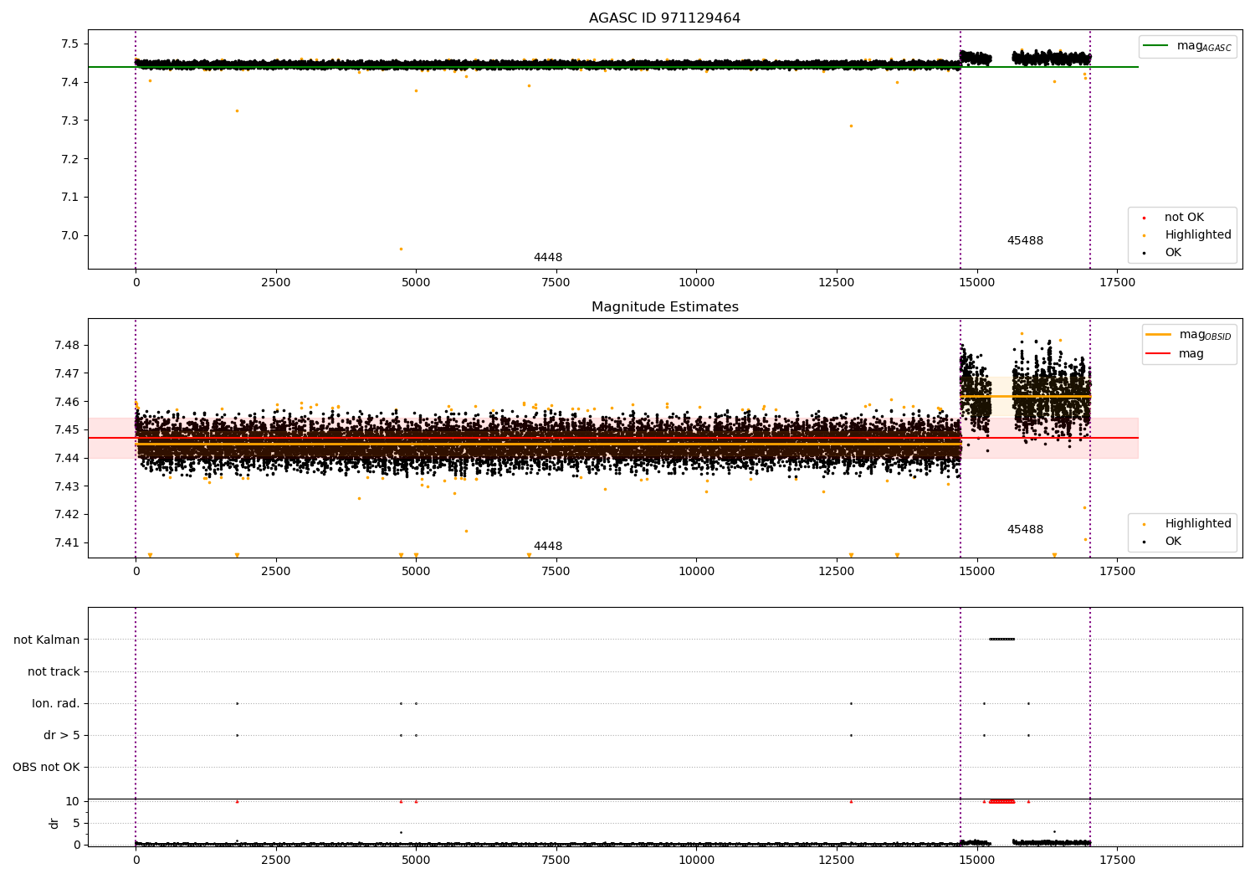Click the 'AGASC ID 971129464' plot title
1255x879 pixels.
[664, 18]
